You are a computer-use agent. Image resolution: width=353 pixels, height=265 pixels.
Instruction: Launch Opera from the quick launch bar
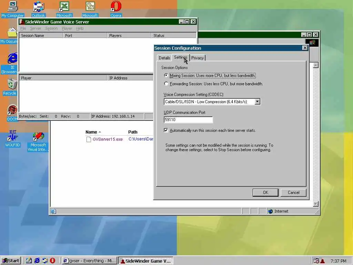pos(52,261)
